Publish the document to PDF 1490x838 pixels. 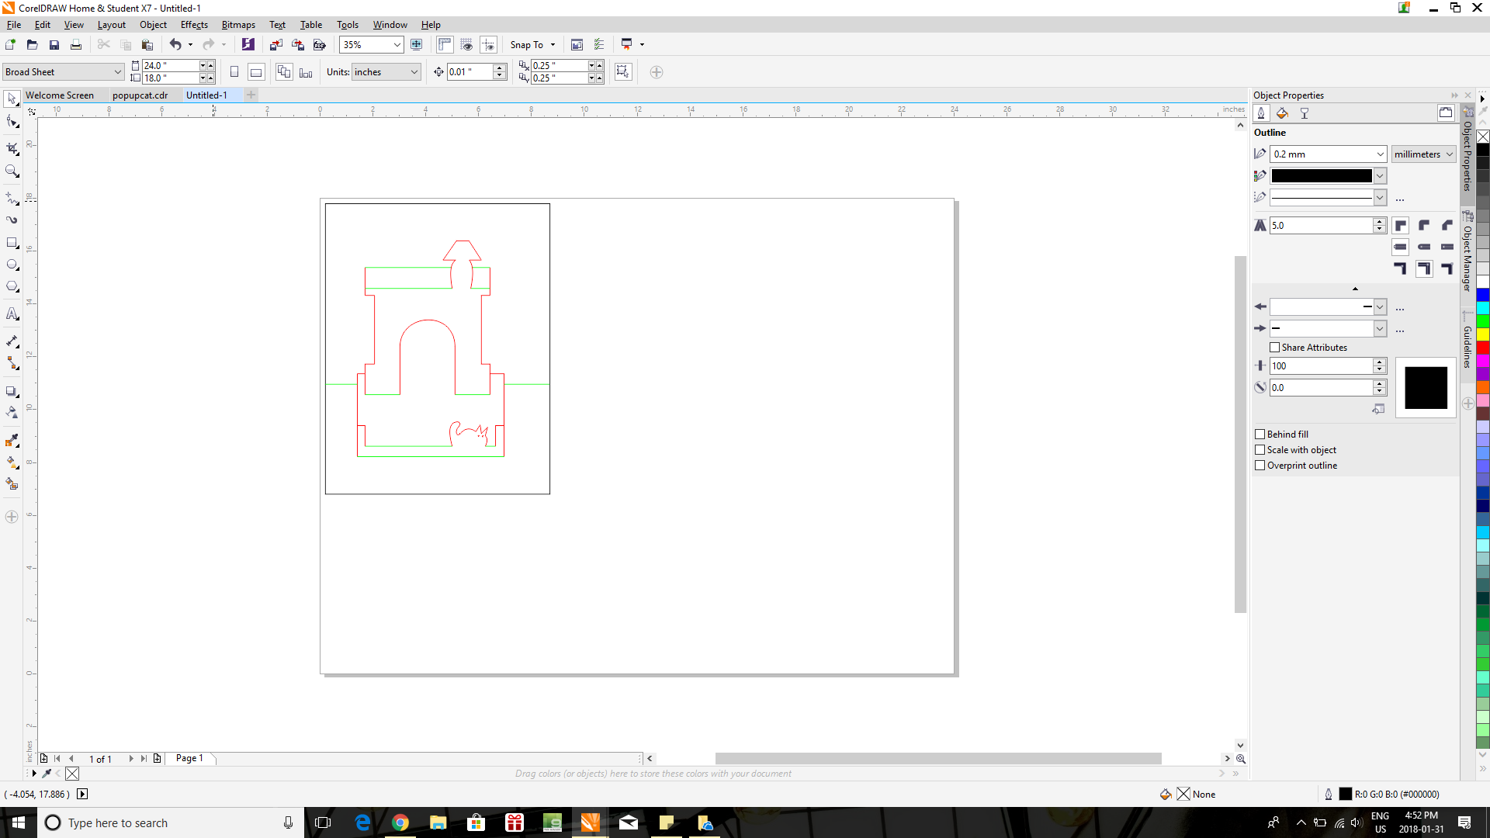(320, 44)
